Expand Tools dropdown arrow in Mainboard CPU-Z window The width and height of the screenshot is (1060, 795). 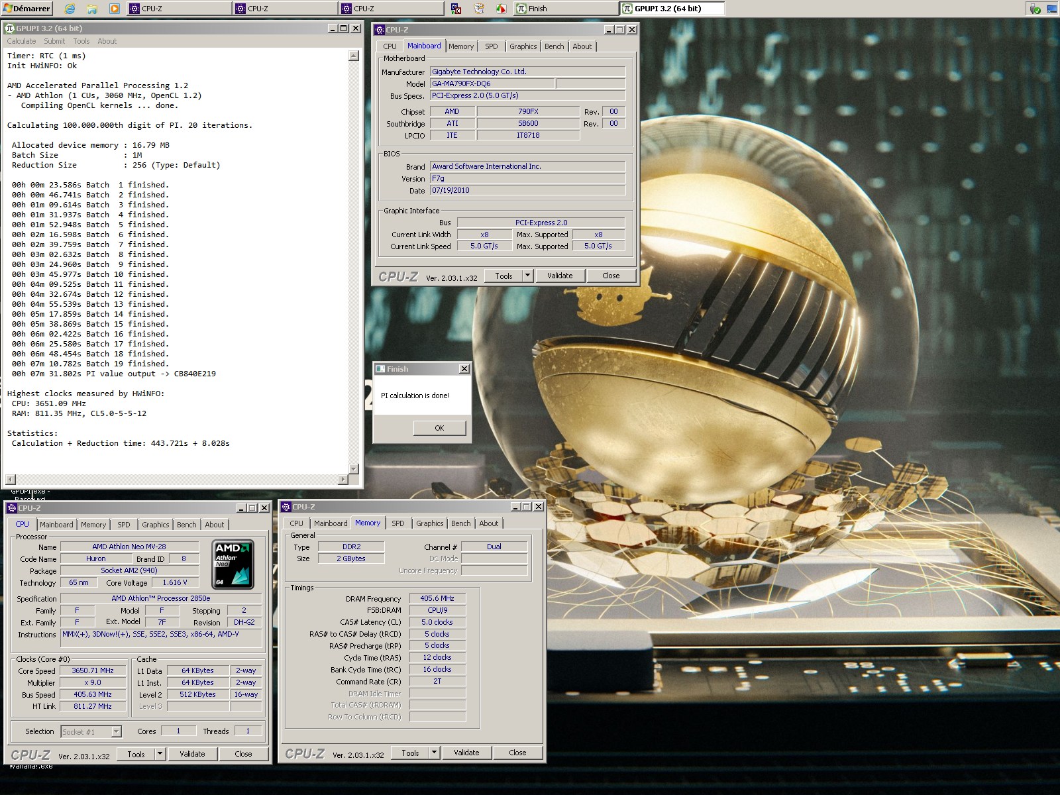[x=528, y=276]
